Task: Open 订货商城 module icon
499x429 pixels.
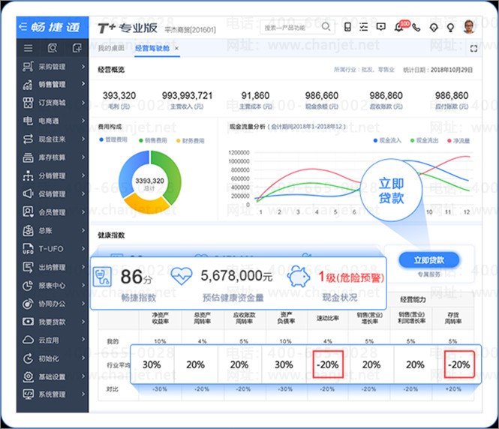Action: tap(28, 103)
